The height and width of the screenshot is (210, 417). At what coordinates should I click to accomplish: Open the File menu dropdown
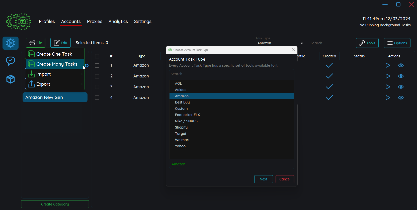click(x=36, y=43)
